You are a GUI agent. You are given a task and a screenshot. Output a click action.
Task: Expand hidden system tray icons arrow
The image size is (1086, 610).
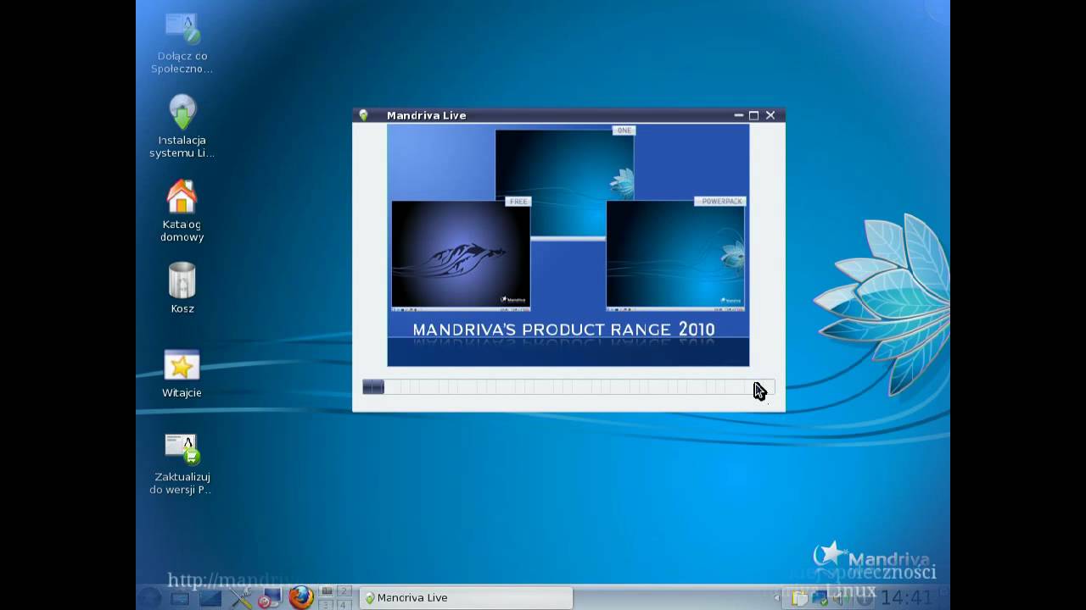point(776,597)
